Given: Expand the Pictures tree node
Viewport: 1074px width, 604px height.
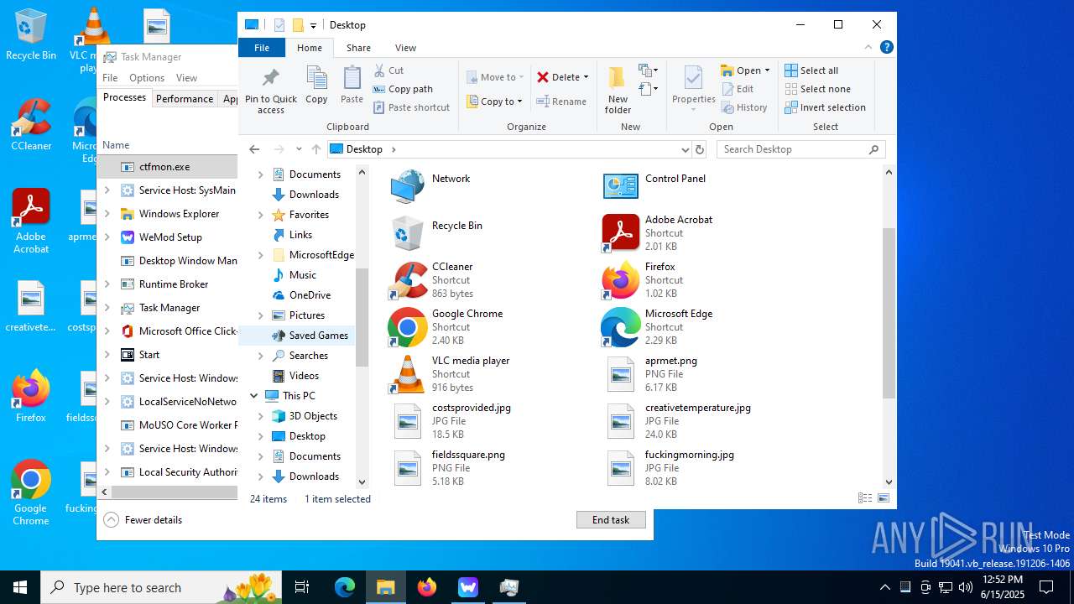Looking at the screenshot, I should pos(260,315).
